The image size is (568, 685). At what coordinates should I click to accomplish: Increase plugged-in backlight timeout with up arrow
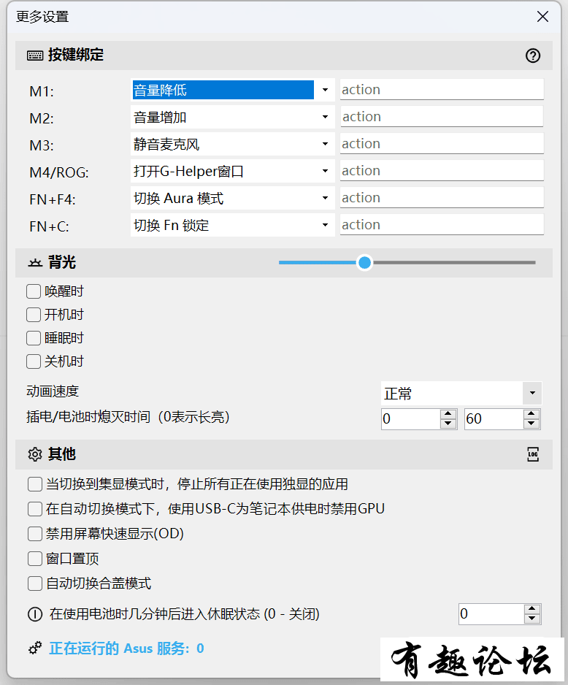(x=448, y=414)
